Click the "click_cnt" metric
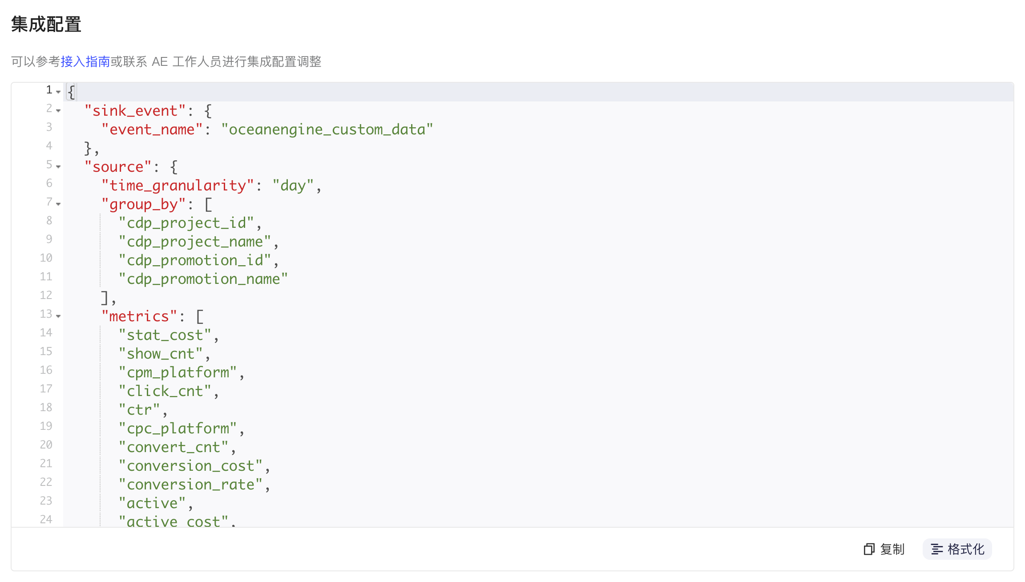1025x582 pixels. point(165,391)
